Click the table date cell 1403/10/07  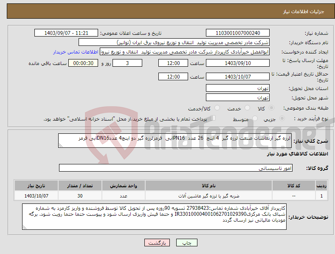point(37,196)
